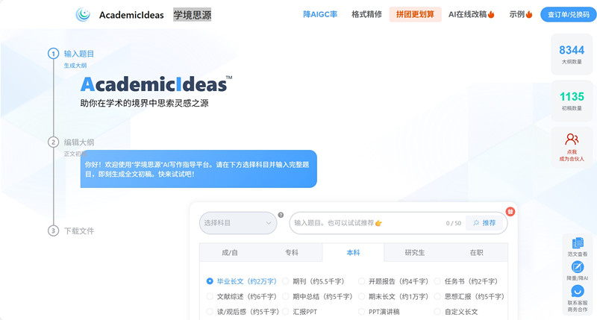
Task: Switch to the 成/自 tab
Action: click(x=230, y=253)
